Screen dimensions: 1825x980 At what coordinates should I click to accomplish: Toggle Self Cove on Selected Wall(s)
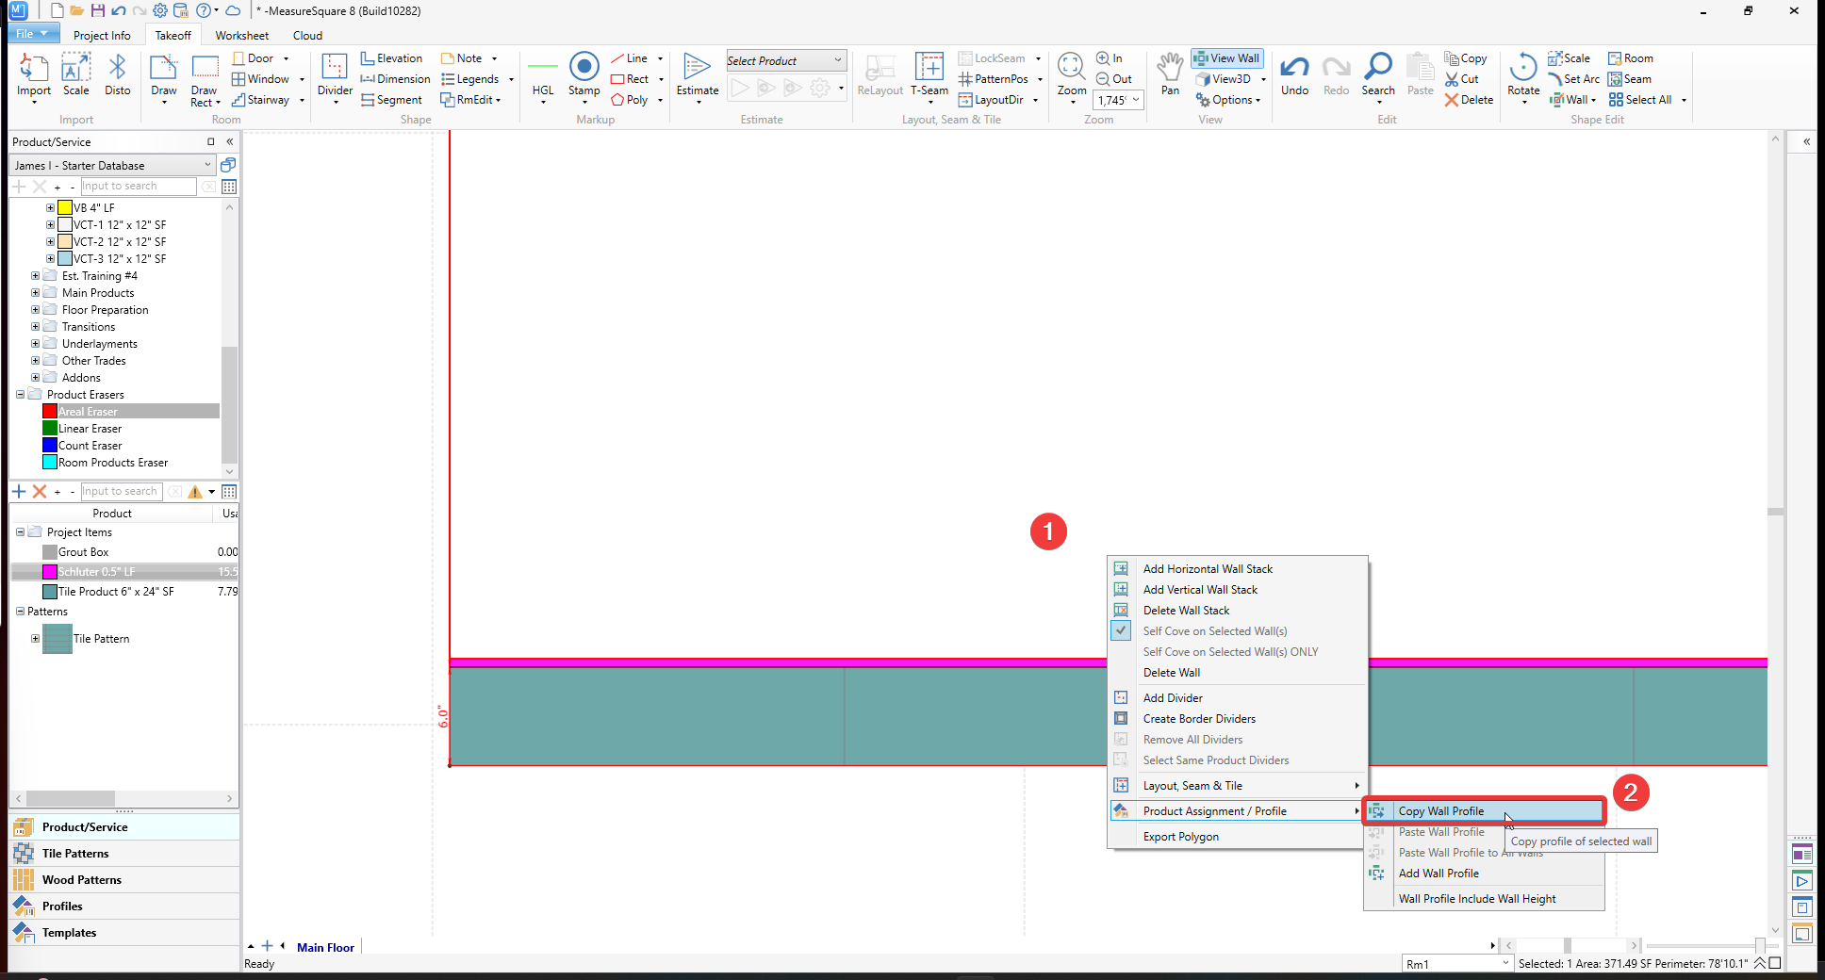(x=1215, y=631)
